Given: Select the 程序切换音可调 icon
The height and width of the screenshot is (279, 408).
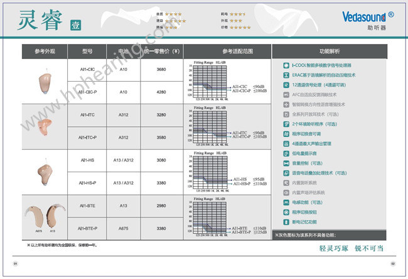Looking at the screenshot, I should coord(286,134).
